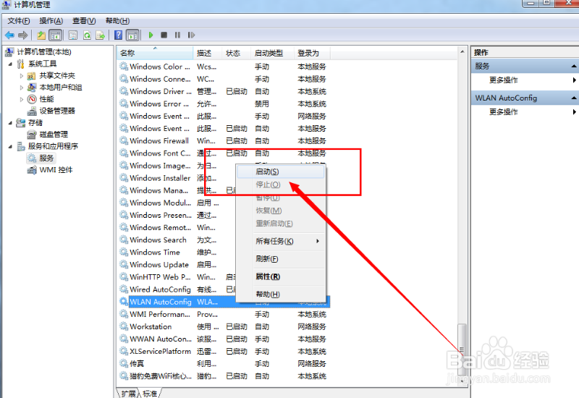Collapse the 系统工具 tree node

pyautogui.click(x=10, y=64)
